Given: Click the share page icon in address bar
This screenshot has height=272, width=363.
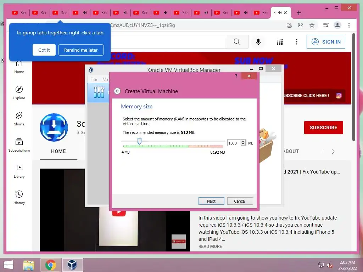Looking at the screenshot, I should pyautogui.click(x=301, y=25).
